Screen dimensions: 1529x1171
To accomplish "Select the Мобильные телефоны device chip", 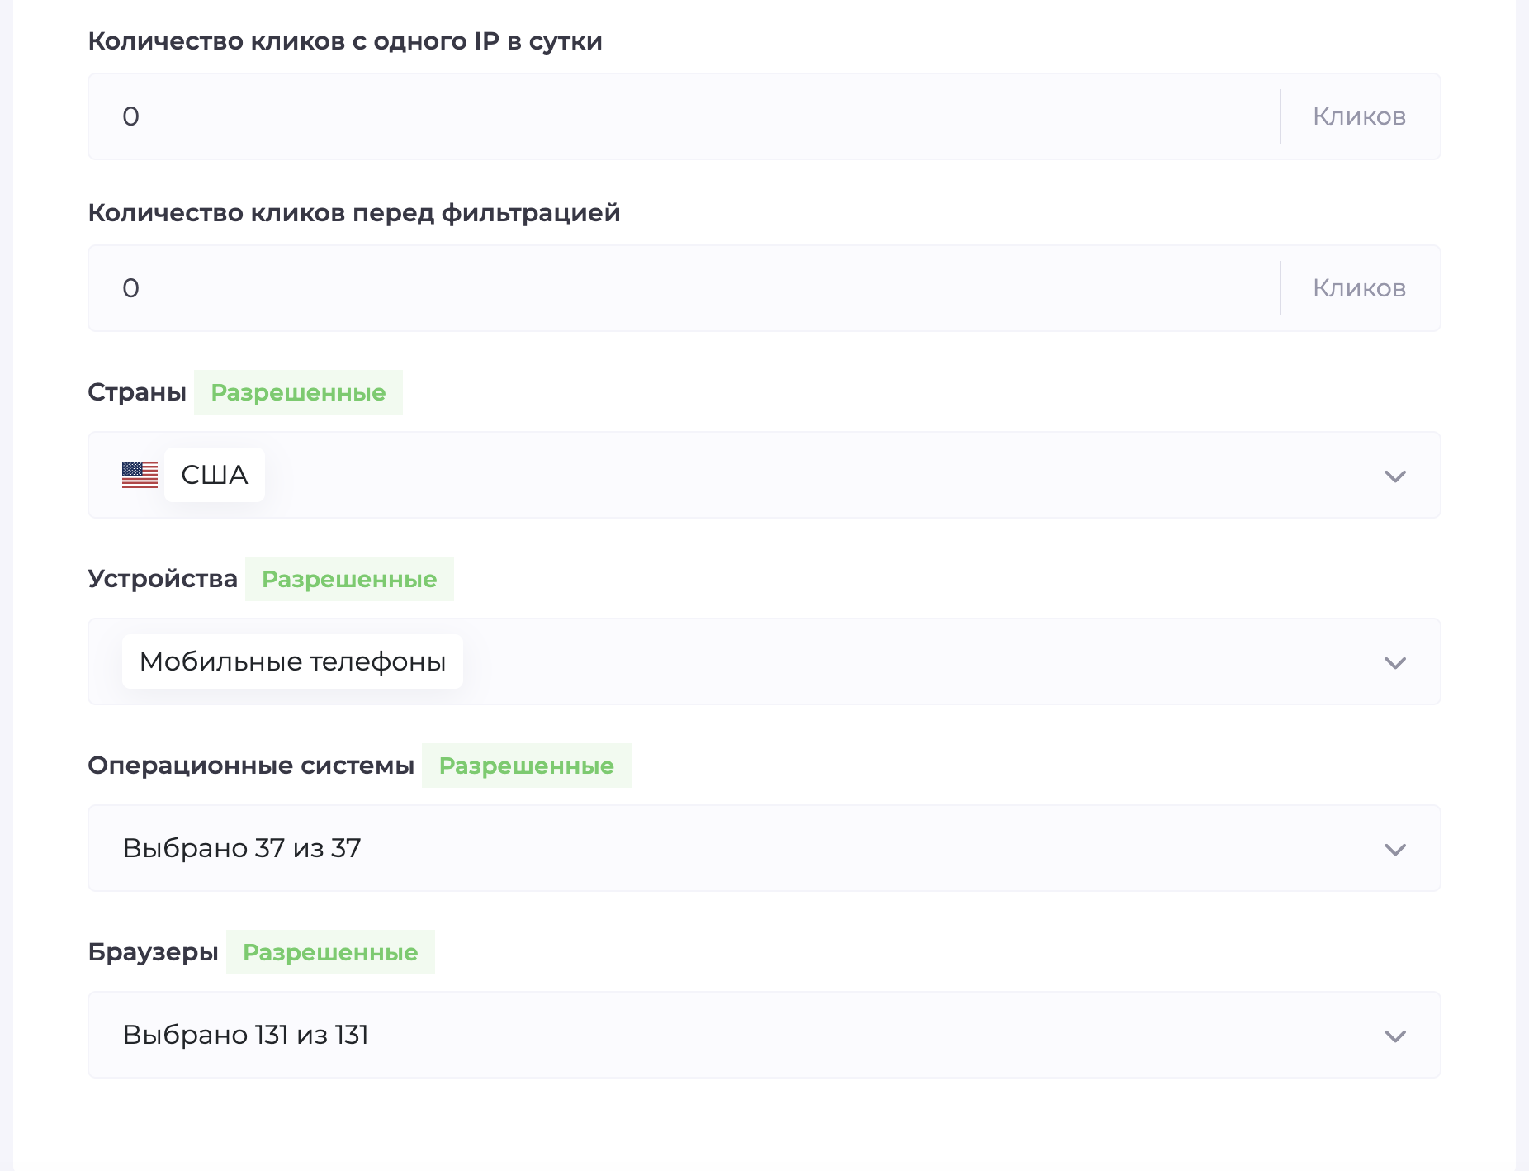I will click(x=292, y=661).
